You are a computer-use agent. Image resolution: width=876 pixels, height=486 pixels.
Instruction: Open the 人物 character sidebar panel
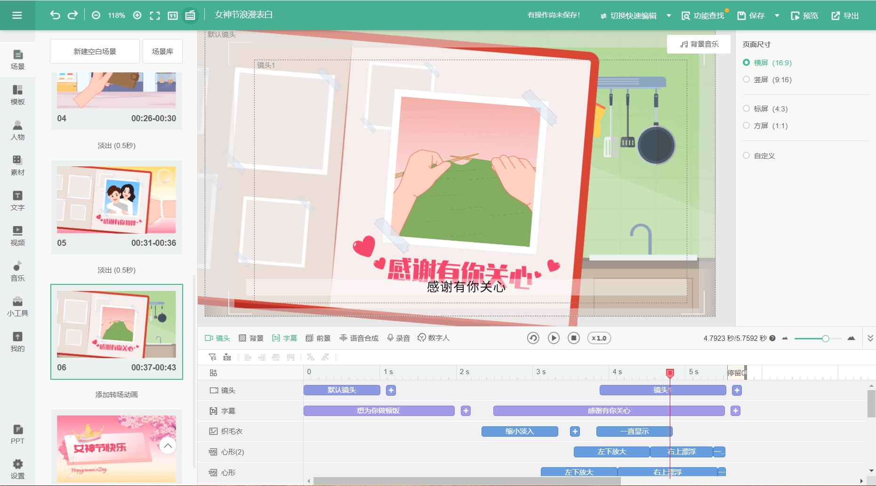click(x=17, y=130)
